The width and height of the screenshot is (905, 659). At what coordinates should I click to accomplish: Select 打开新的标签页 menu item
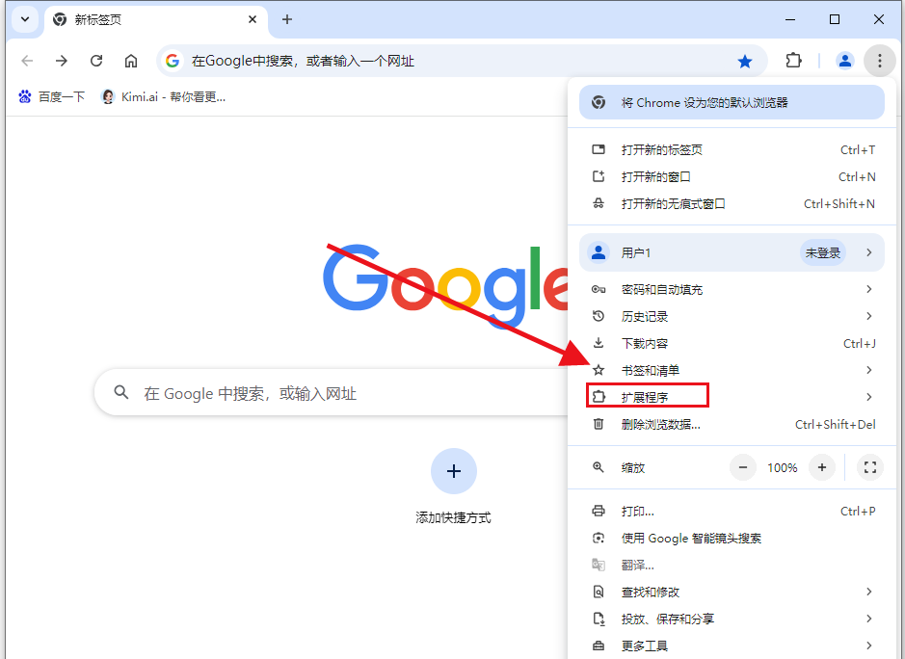[732, 149]
